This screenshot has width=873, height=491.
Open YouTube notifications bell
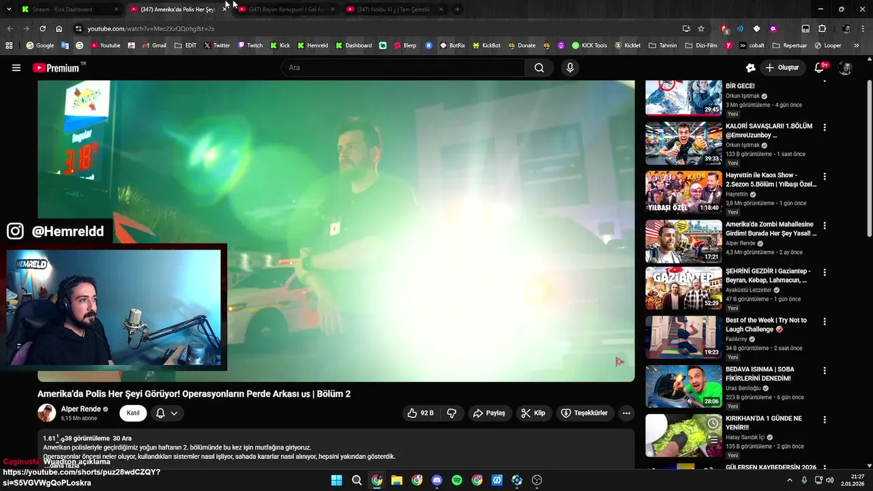tap(820, 68)
